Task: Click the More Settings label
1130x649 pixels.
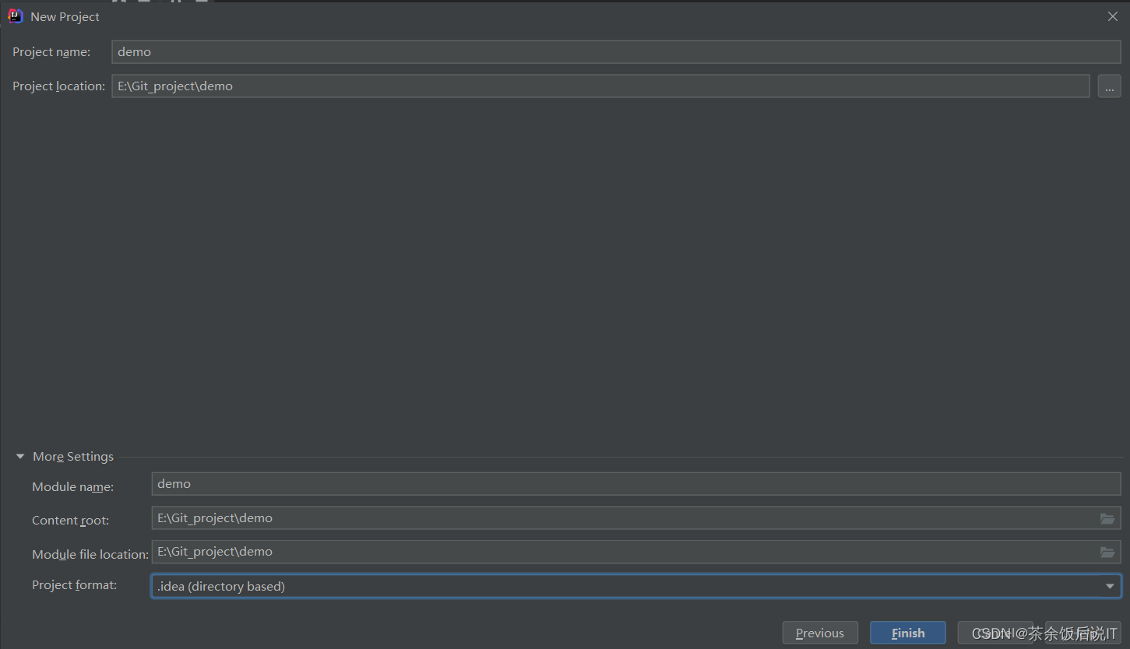Action: tap(72, 456)
